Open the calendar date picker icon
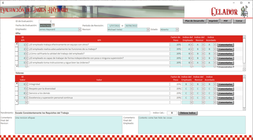 pos(53,25)
